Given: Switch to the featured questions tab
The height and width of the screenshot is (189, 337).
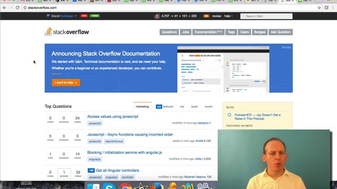Looking at the screenshot, I should pyautogui.click(x=165, y=107).
